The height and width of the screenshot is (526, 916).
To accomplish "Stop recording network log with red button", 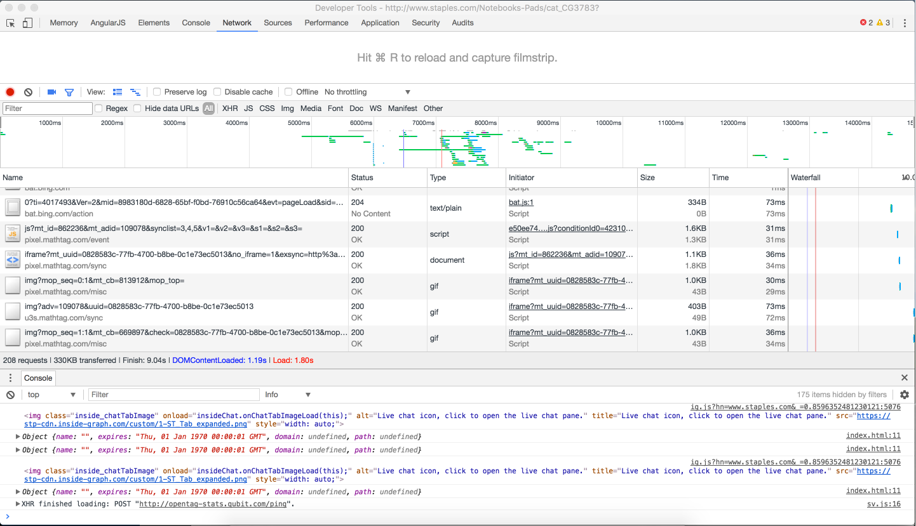I will point(10,92).
